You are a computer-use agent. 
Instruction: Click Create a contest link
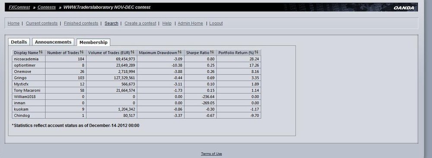(140, 23)
